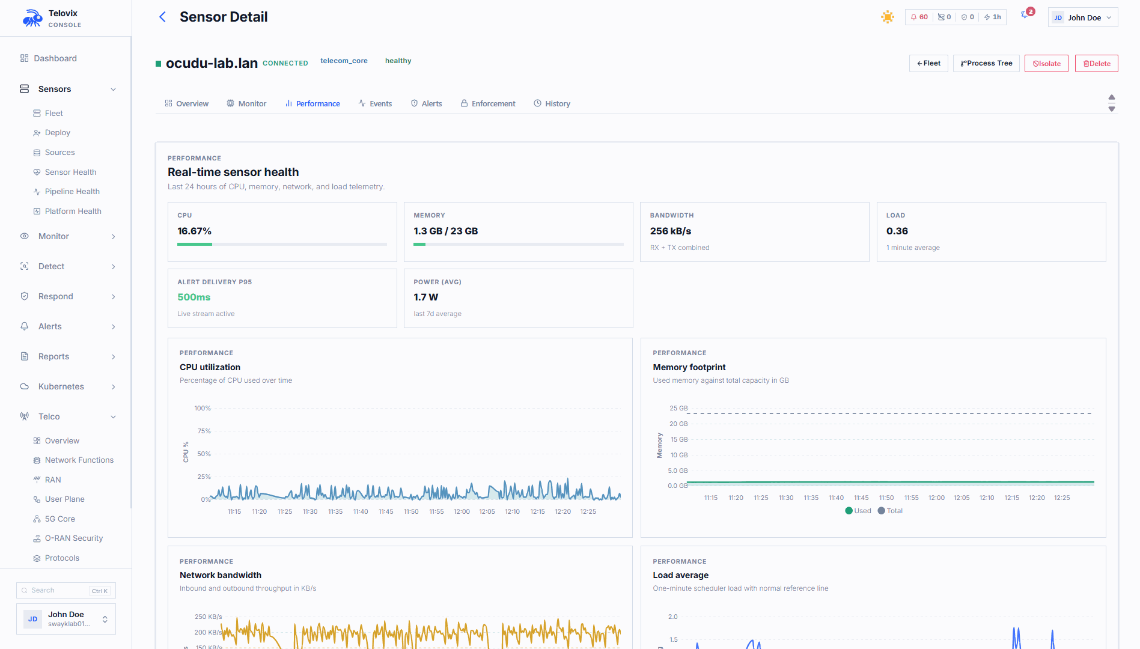Go back using the arrow beside Sensor Detail
1140x649 pixels.
pyautogui.click(x=162, y=17)
